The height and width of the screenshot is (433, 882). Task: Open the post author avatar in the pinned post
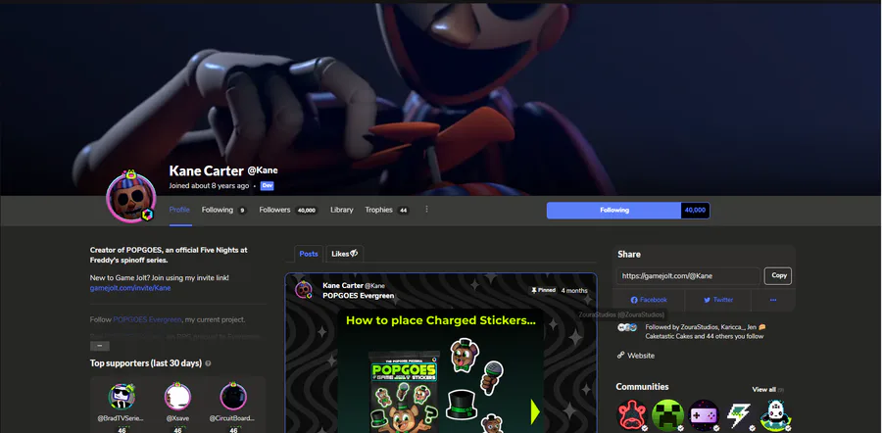[304, 290]
